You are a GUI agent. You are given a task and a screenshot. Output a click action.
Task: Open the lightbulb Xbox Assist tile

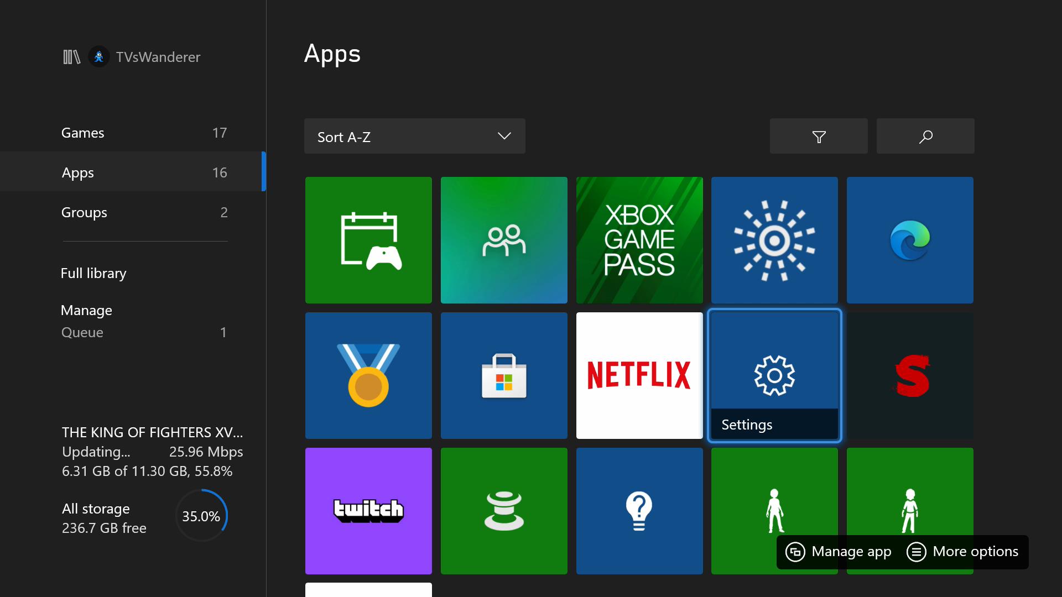[x=639, y=511]
